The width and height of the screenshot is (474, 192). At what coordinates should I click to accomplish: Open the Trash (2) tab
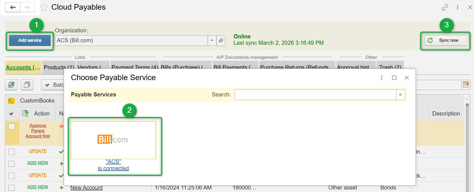pyautogui.click(x=390, y=66)
